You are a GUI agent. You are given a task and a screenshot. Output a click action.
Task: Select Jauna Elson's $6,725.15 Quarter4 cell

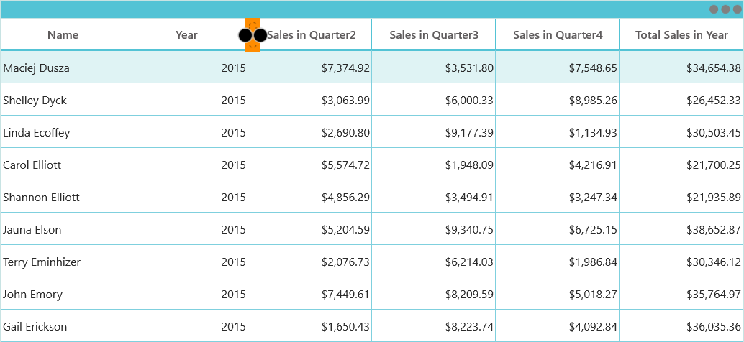click(558, 229)
